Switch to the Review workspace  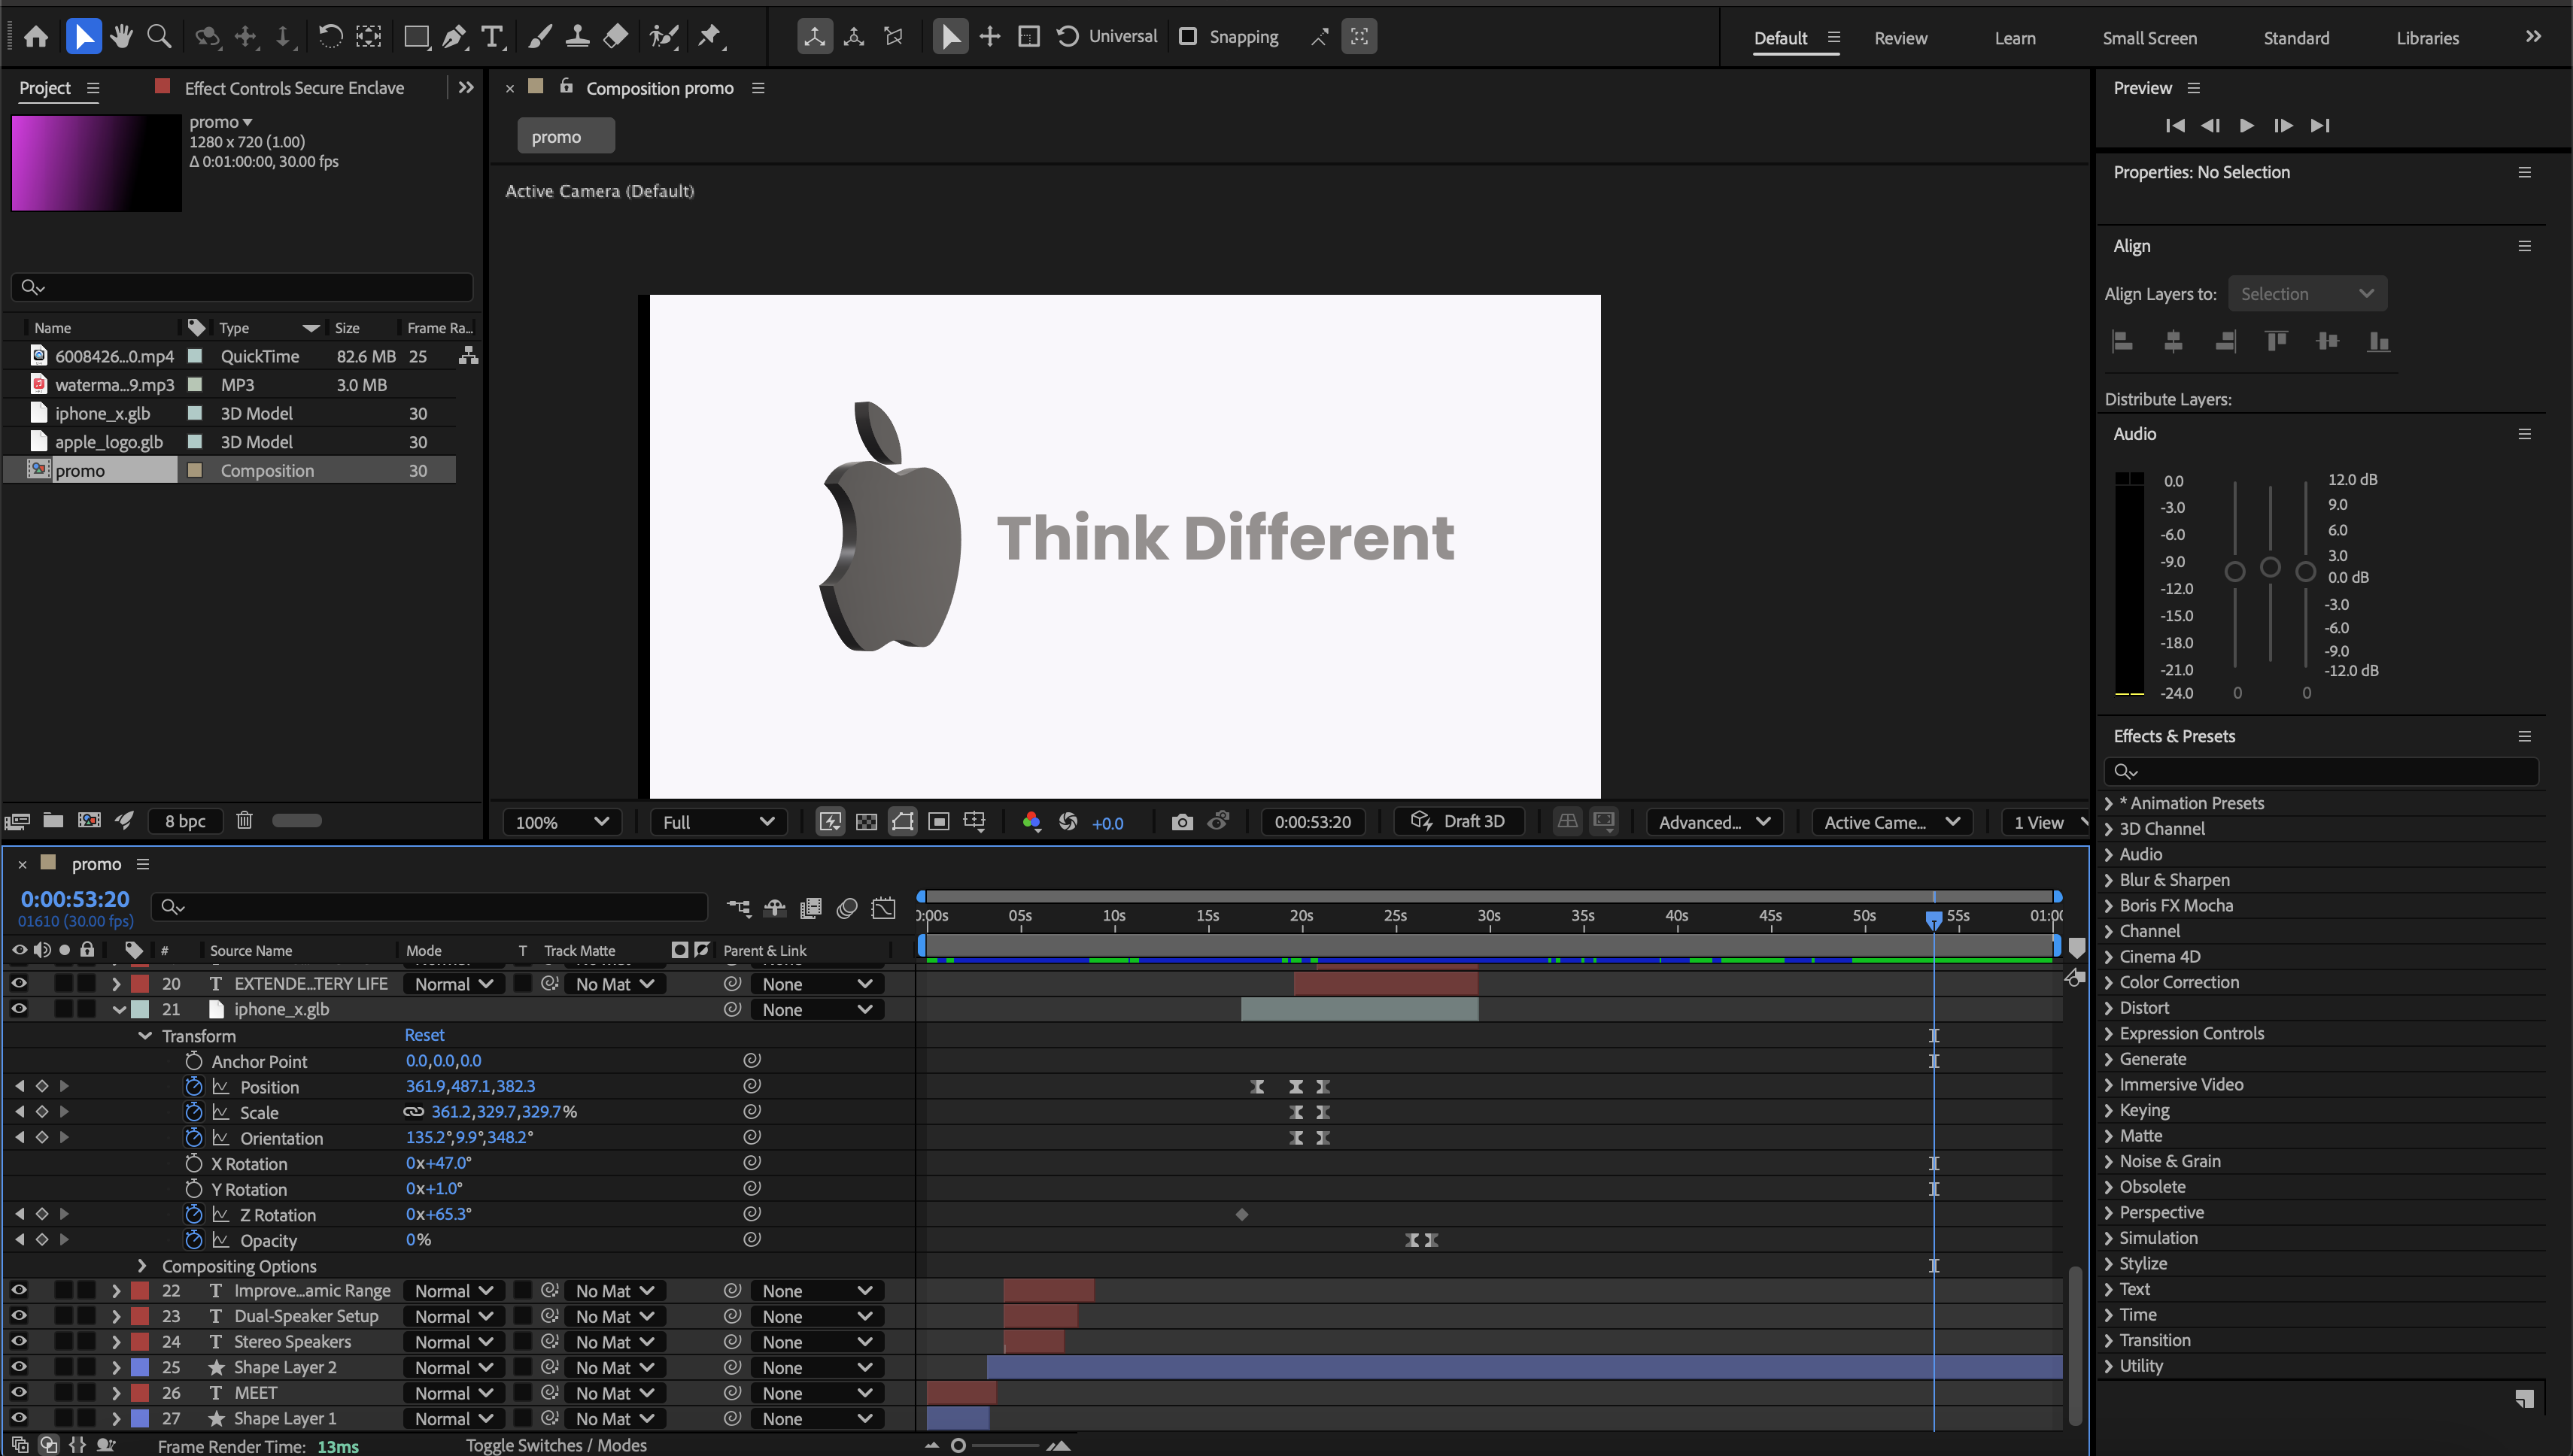point(1900,38)
